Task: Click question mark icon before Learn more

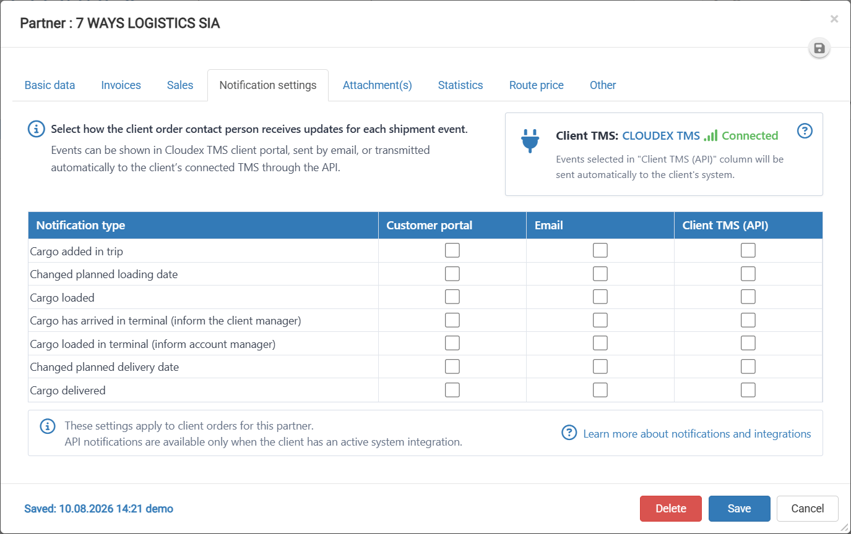Action: [569, 433]
